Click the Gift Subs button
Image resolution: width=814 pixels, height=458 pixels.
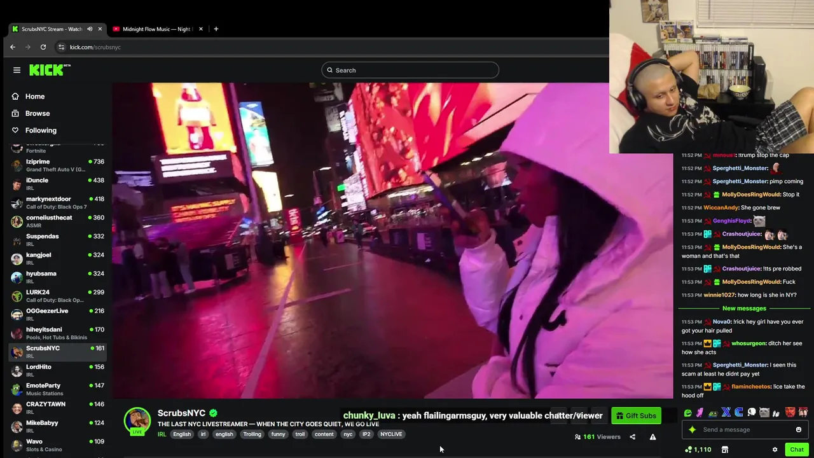tap(636, 416)
